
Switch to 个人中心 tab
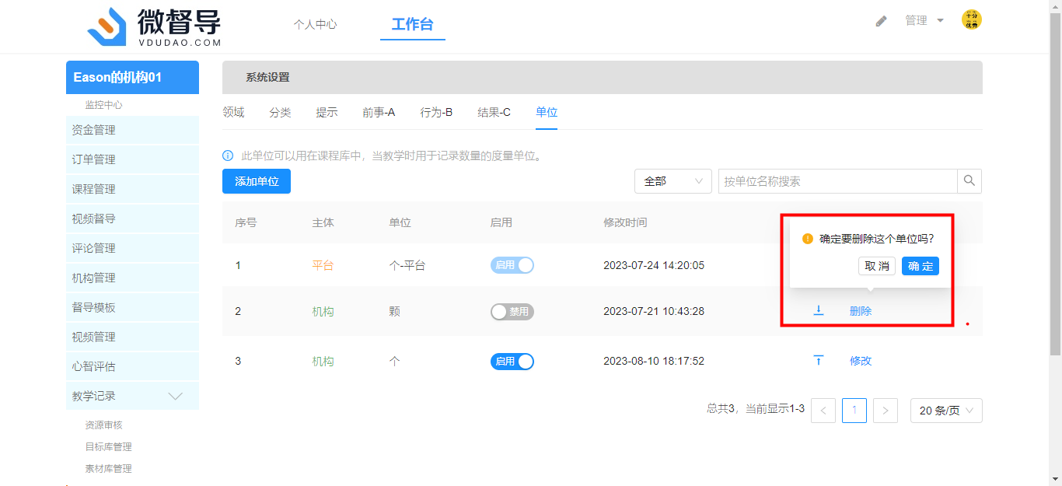(315, 24)
